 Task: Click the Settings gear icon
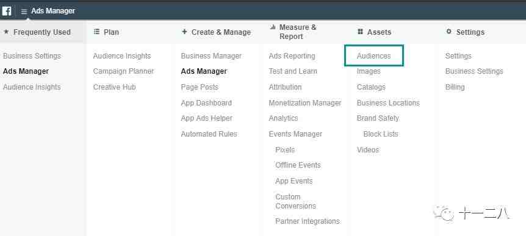pos(449,32)
